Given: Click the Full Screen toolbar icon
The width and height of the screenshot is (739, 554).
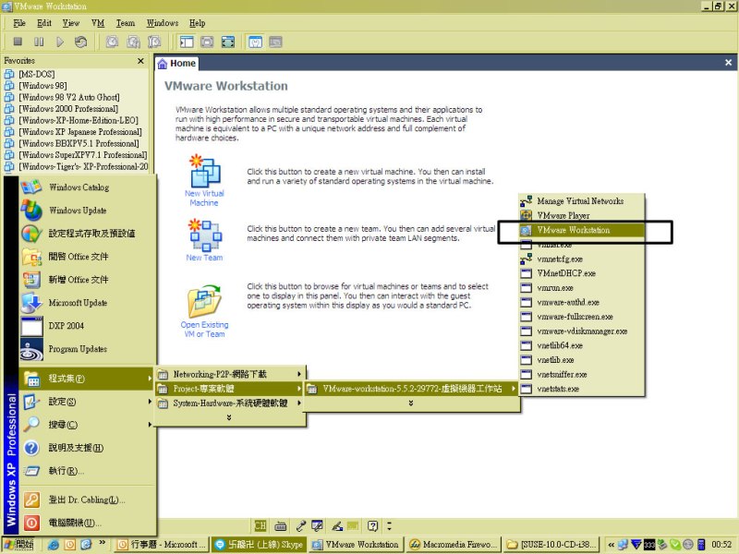Looking at the screenshot, I should click(x=228, y=42).
